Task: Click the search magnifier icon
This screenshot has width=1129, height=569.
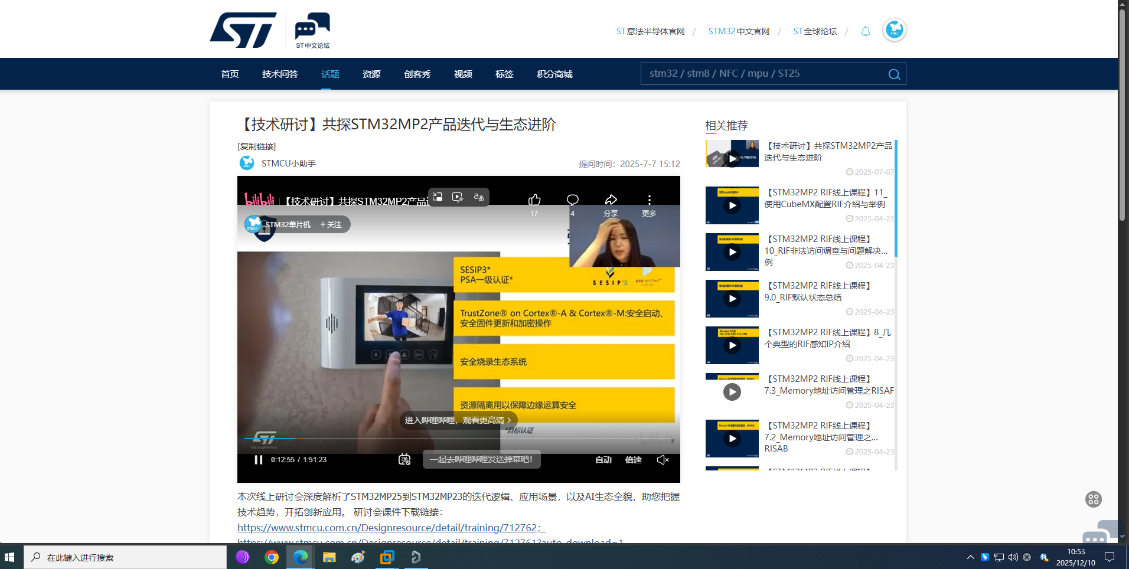Action: pos(894,74)
